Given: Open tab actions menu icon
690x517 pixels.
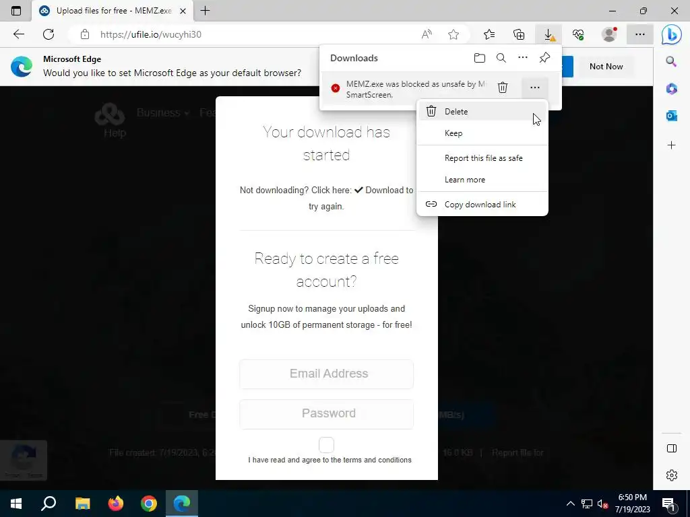Looking at the screenshot, I should [x=16, y=11].
